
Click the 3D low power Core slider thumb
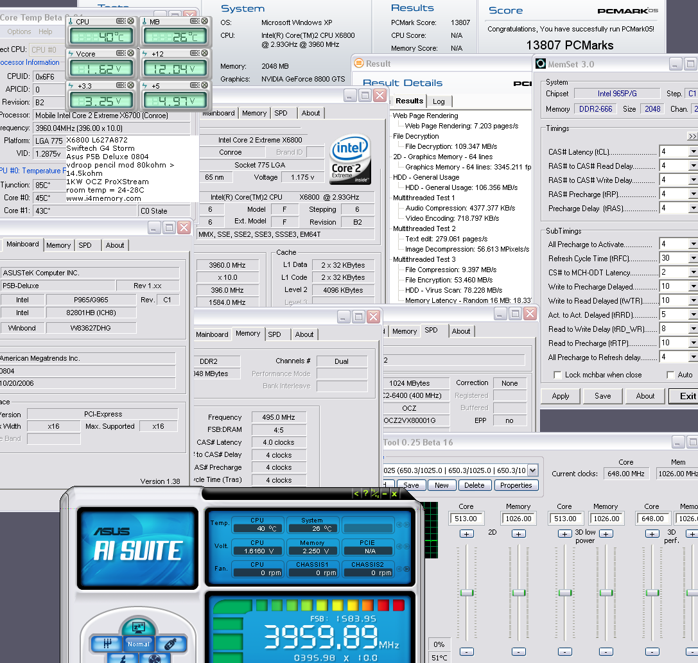[x=565, y=592]
